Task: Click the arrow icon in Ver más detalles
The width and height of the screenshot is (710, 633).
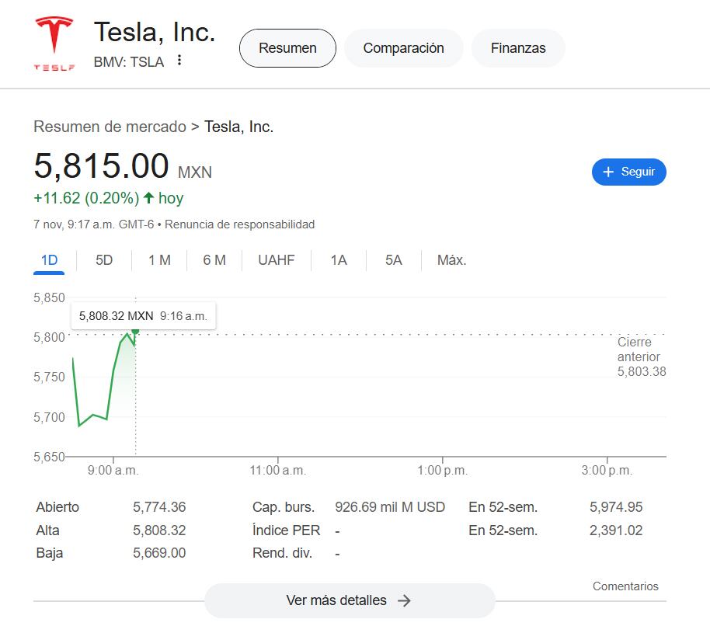Action: tap(404, 600)
